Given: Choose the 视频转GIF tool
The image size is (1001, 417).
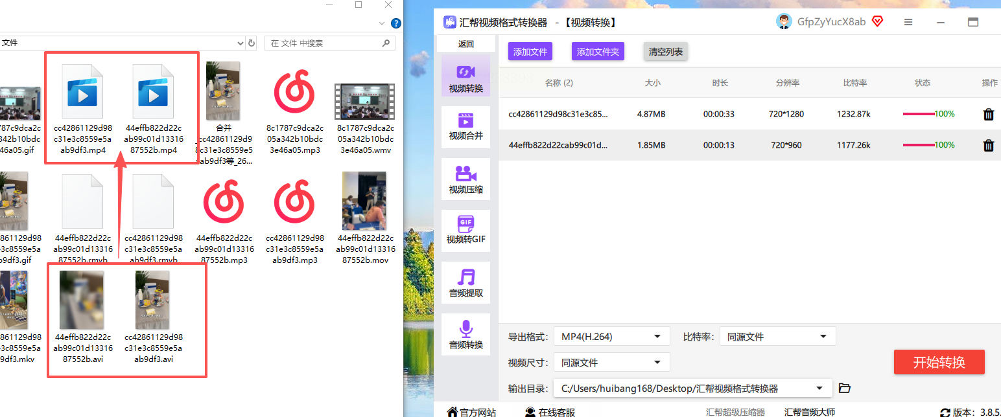Looking at the screenshot, I should click(x=466, y=231).
